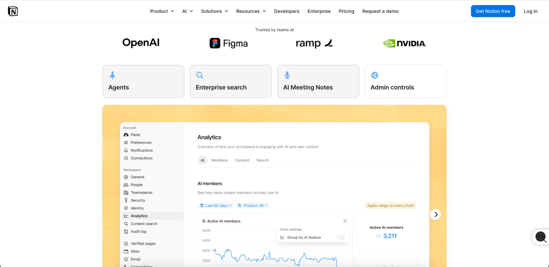Click the Notion logo icon
The image size is (549, 267).
(x=13, y=11)
